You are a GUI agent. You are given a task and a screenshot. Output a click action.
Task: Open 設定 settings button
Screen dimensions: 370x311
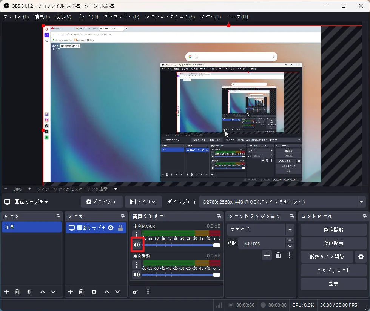click(x=334, y=284)
